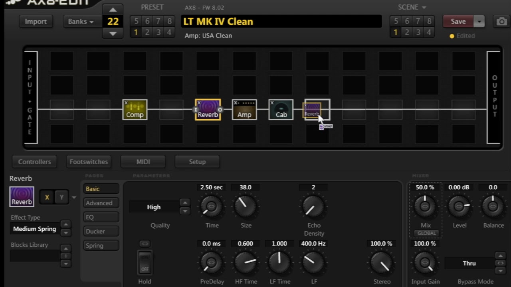Increase preset number with up arrow

tap(113, 10)
